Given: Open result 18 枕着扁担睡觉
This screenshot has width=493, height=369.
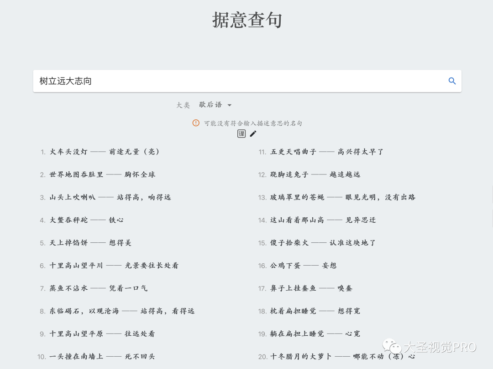Looking at the screenshot, I should pos(315,311).
